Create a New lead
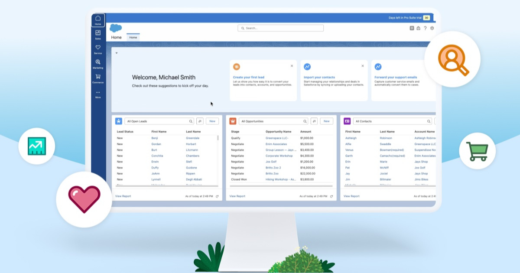 [x=212, y=121]
